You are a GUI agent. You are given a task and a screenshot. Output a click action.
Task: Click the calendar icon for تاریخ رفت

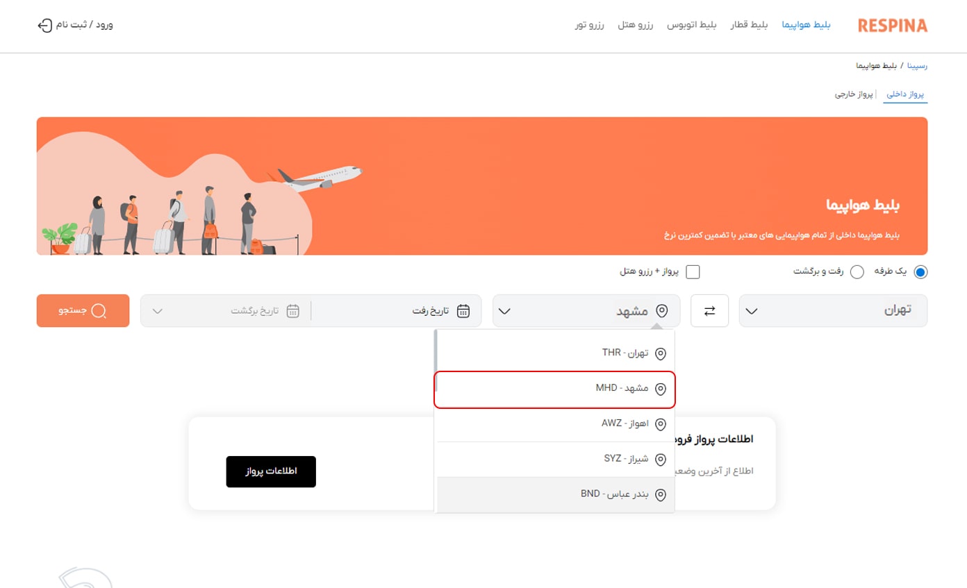point(463,311)
